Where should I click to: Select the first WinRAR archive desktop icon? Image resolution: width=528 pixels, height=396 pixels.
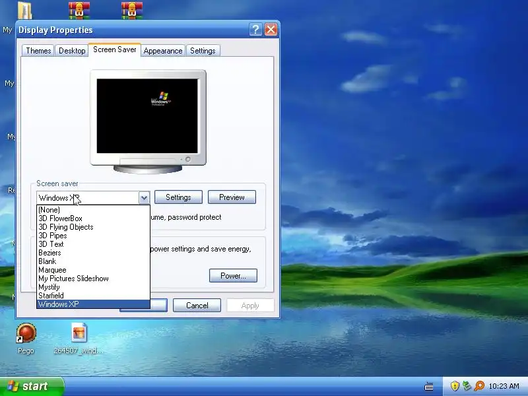[79, 10]
